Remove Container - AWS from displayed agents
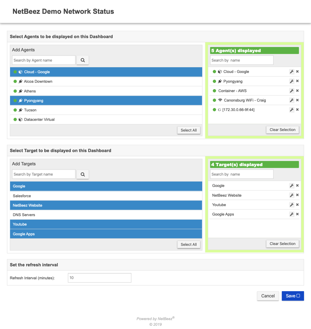 click(297, 91)
